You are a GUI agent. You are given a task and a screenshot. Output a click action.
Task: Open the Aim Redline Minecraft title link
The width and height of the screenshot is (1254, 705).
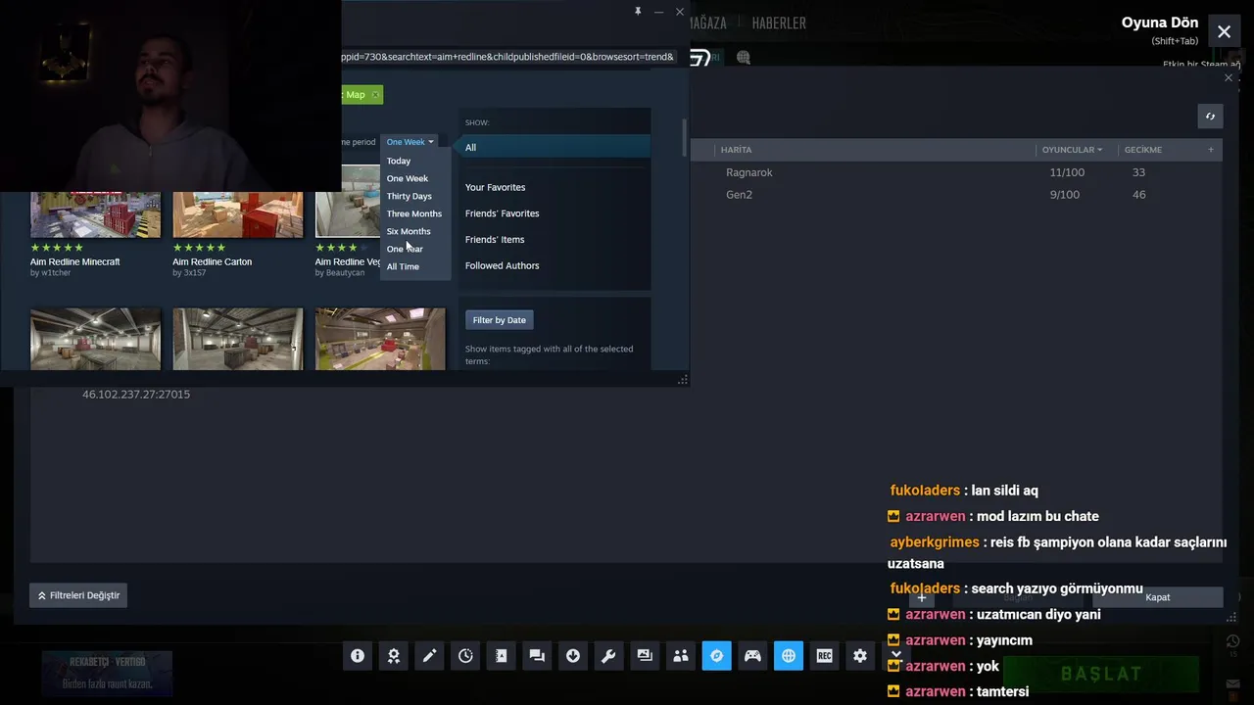click(75, 262)
